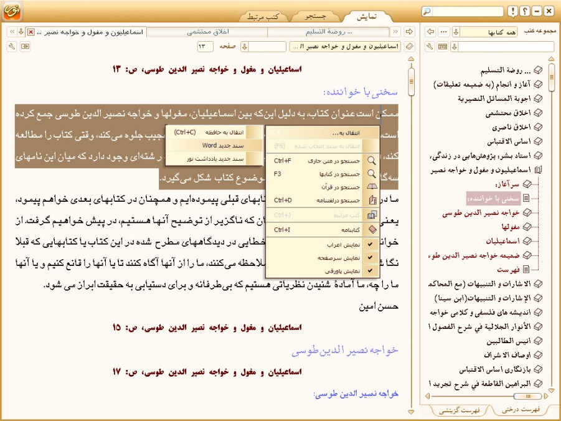561x421 pixels.
Task: Click the blue heading 'سخنی با خواننده:' in the text
Action: tap(361, 92)
